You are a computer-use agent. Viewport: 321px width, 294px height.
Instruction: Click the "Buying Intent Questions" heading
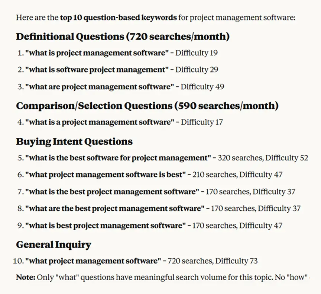[x=74, y=141]
